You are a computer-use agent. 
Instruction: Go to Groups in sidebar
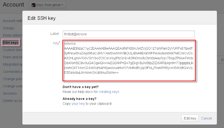tap(9, 28)
